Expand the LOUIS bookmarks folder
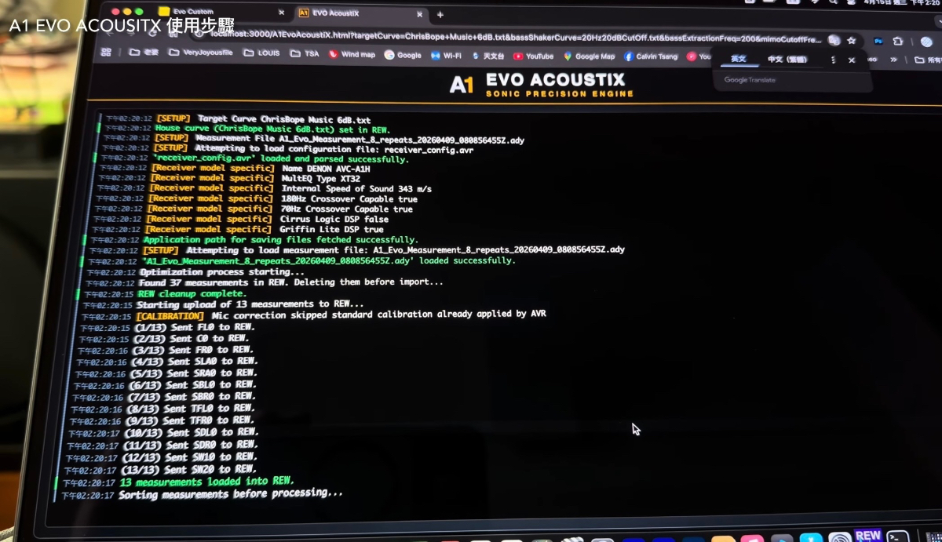Viewport: 942px width, 542px height. [261, 54]
